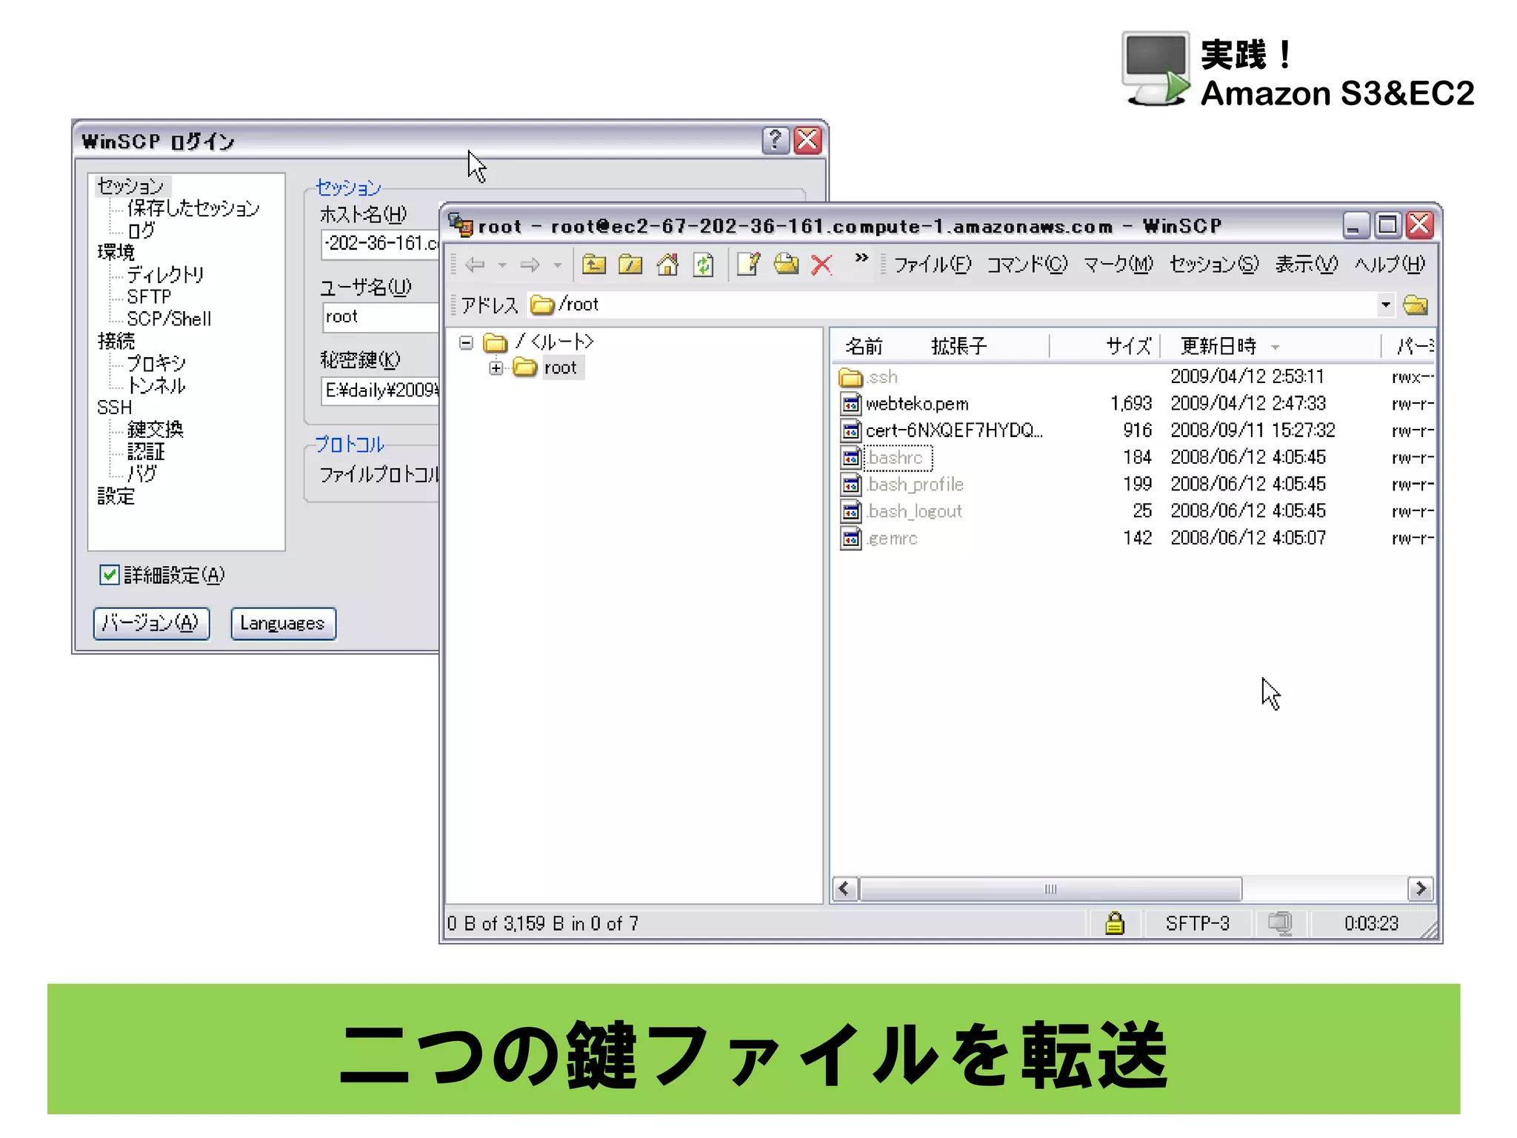This screenshot has width=1517, height=1138.
Task: Click the login dialog help button
Action: click(x=775, y=140)
